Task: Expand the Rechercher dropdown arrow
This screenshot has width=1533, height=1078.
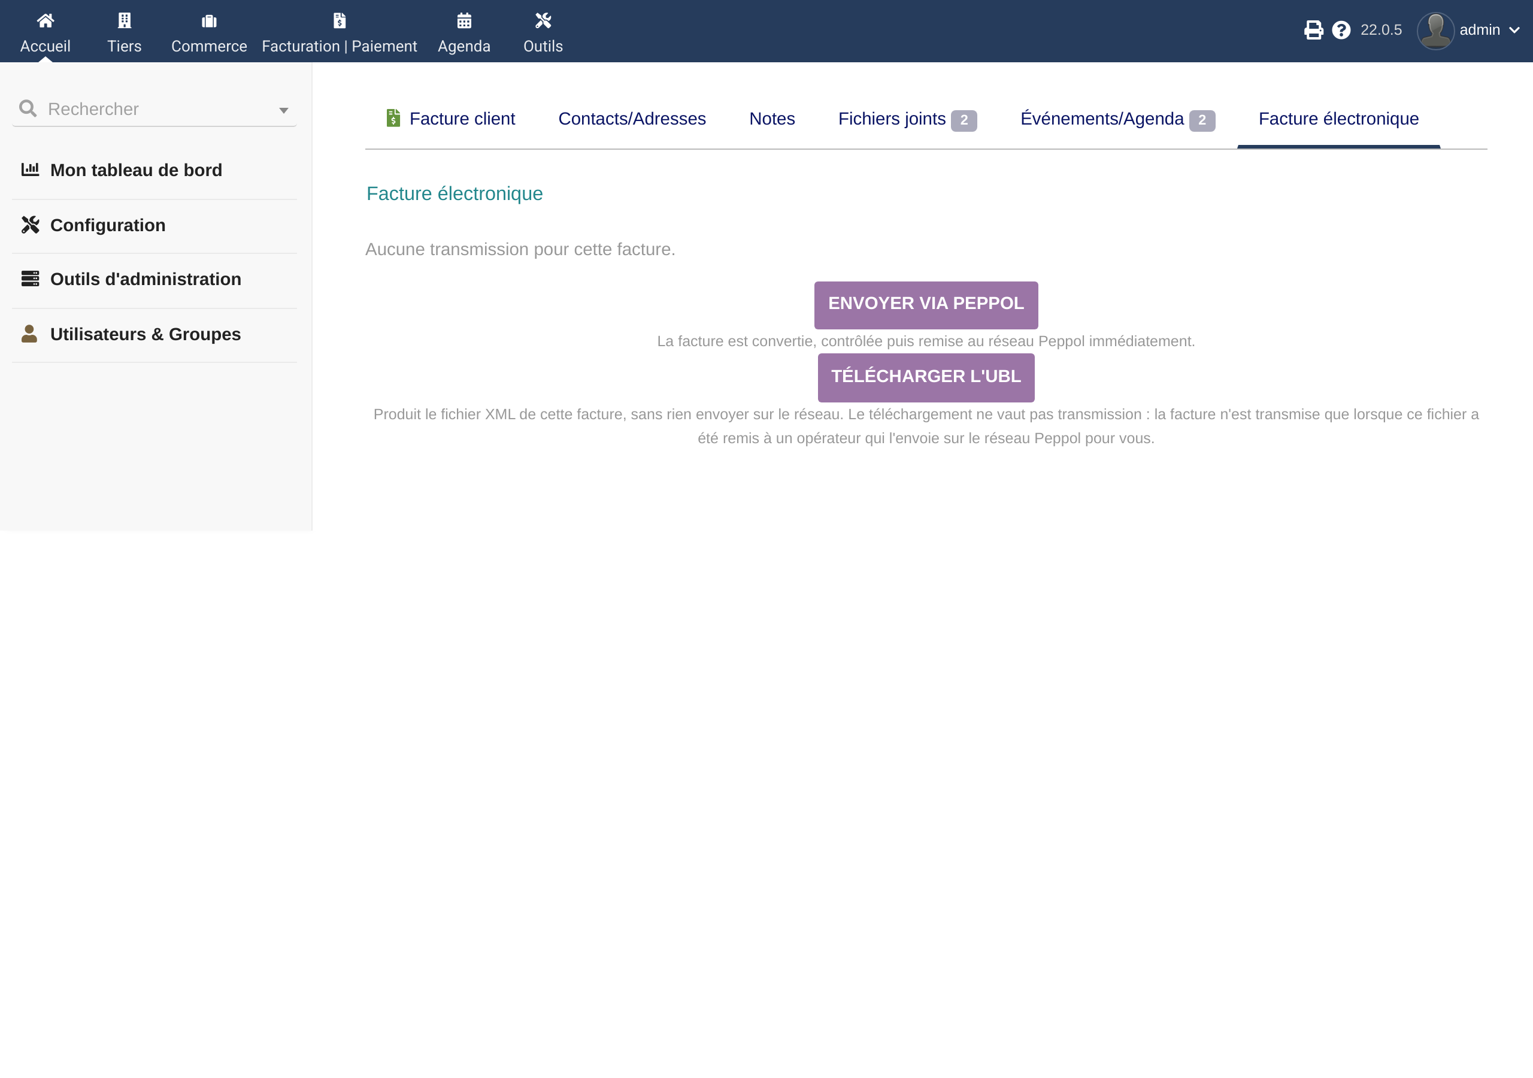Action: (x=284, y=110)
